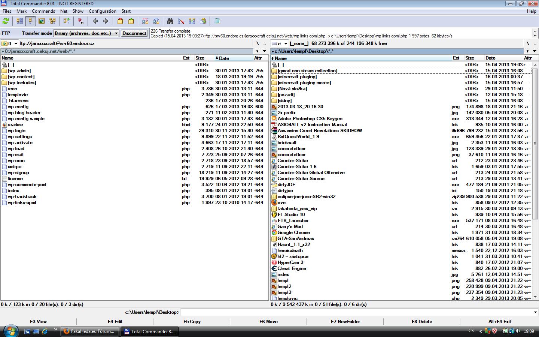Open right panel directory hotlist asterisk

pyautogui.click(x=527, y=51)
